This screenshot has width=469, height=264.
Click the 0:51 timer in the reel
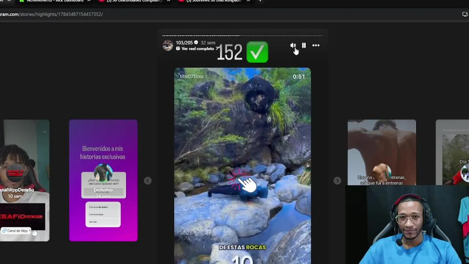299,77
